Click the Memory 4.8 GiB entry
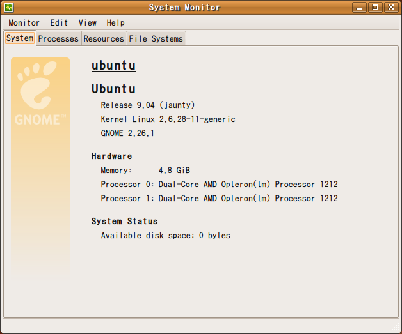The height and width of the screenshot is (334, 402). [145, 171]
